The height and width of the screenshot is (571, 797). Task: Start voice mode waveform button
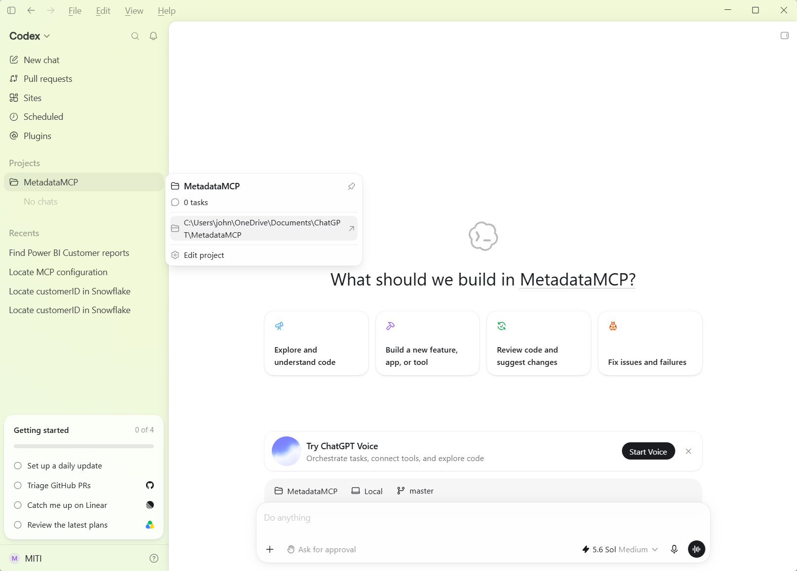[x=696, y=549]
